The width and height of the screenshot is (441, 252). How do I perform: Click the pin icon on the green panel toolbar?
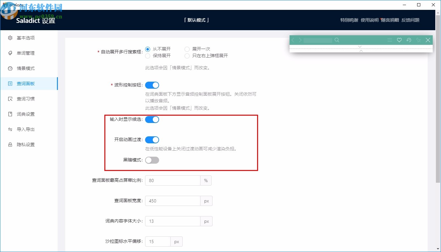click(x=418, y=40)
